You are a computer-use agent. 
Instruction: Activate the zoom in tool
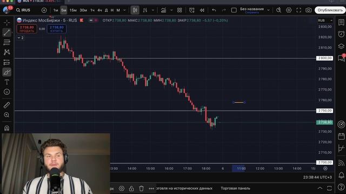7,115
